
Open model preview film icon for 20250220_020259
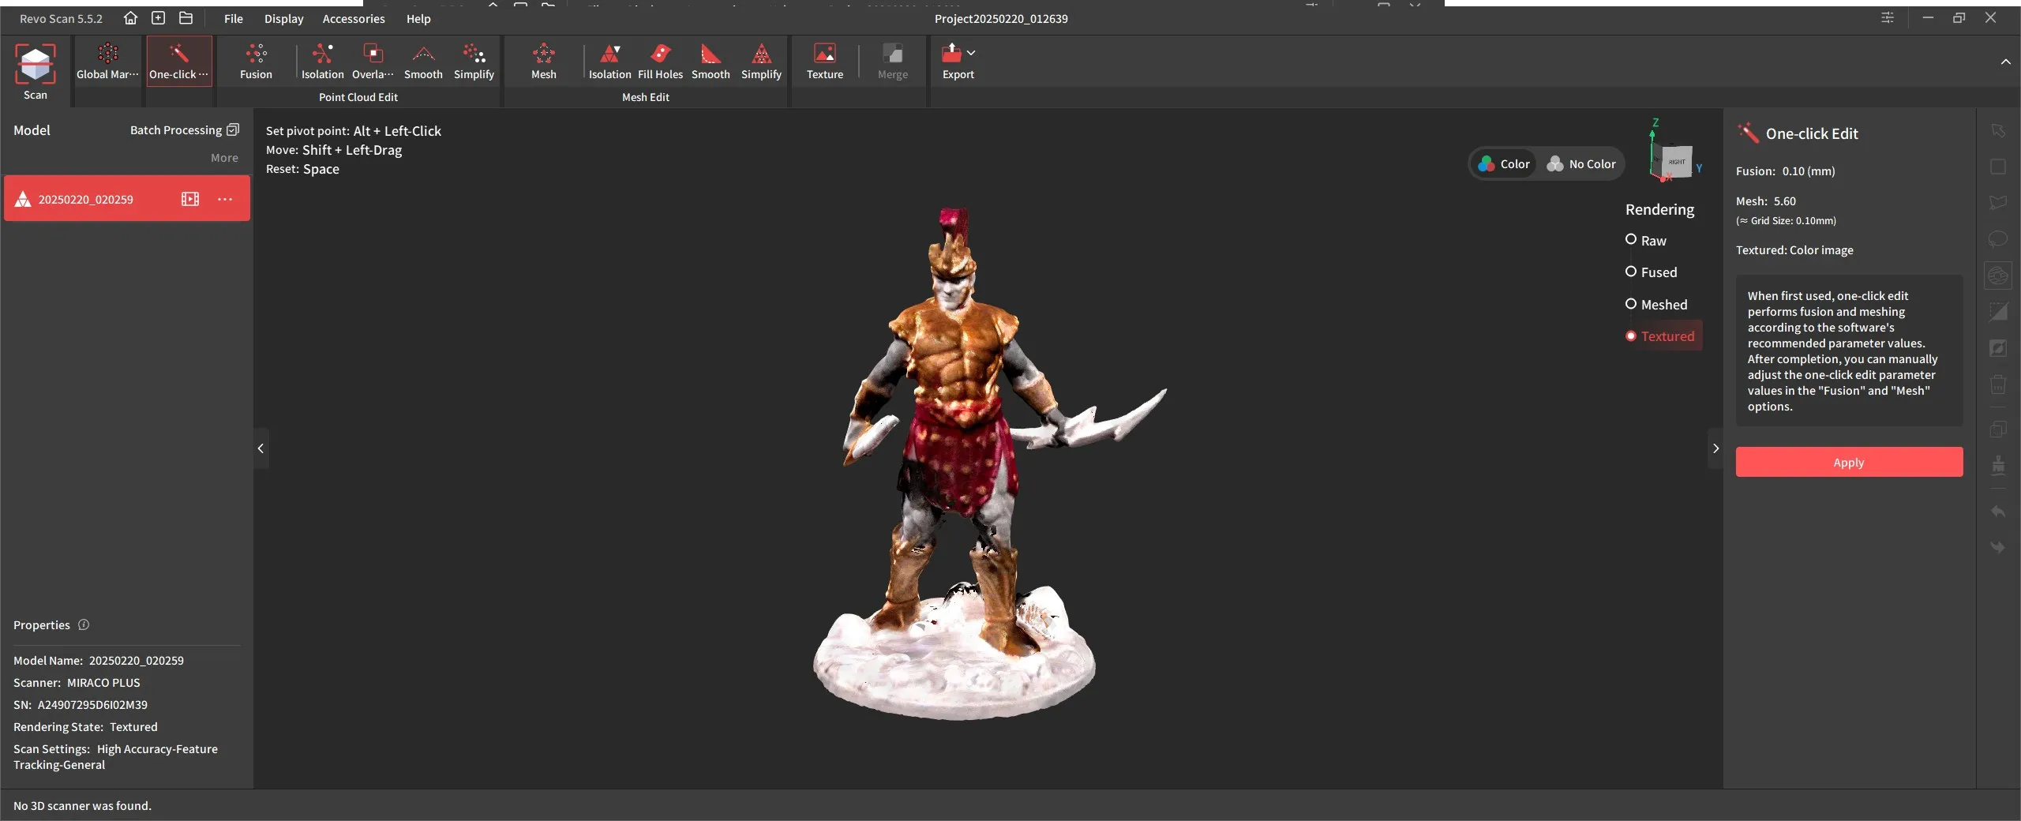190,199
